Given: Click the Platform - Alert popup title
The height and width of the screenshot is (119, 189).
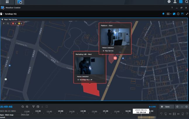Looking at the screenshot, I should (x=107, y=26).
